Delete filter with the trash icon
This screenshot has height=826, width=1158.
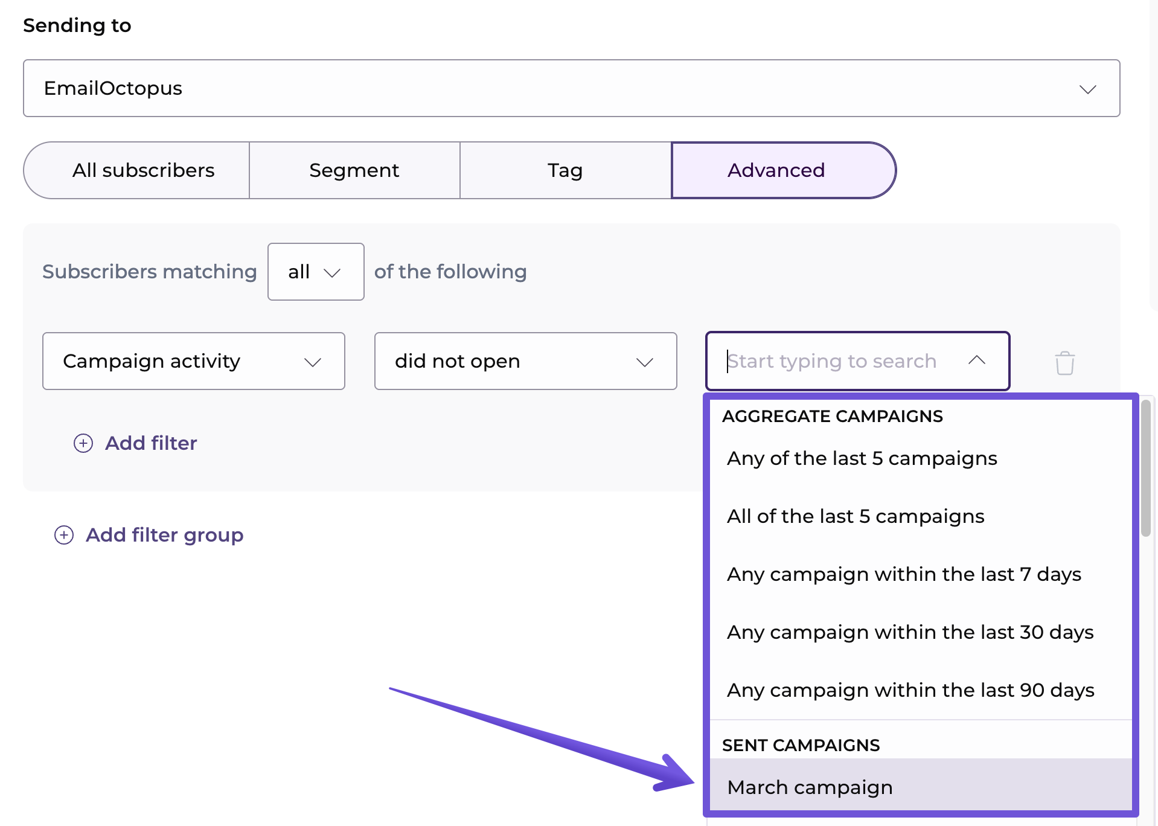(x=1064, y=363)
